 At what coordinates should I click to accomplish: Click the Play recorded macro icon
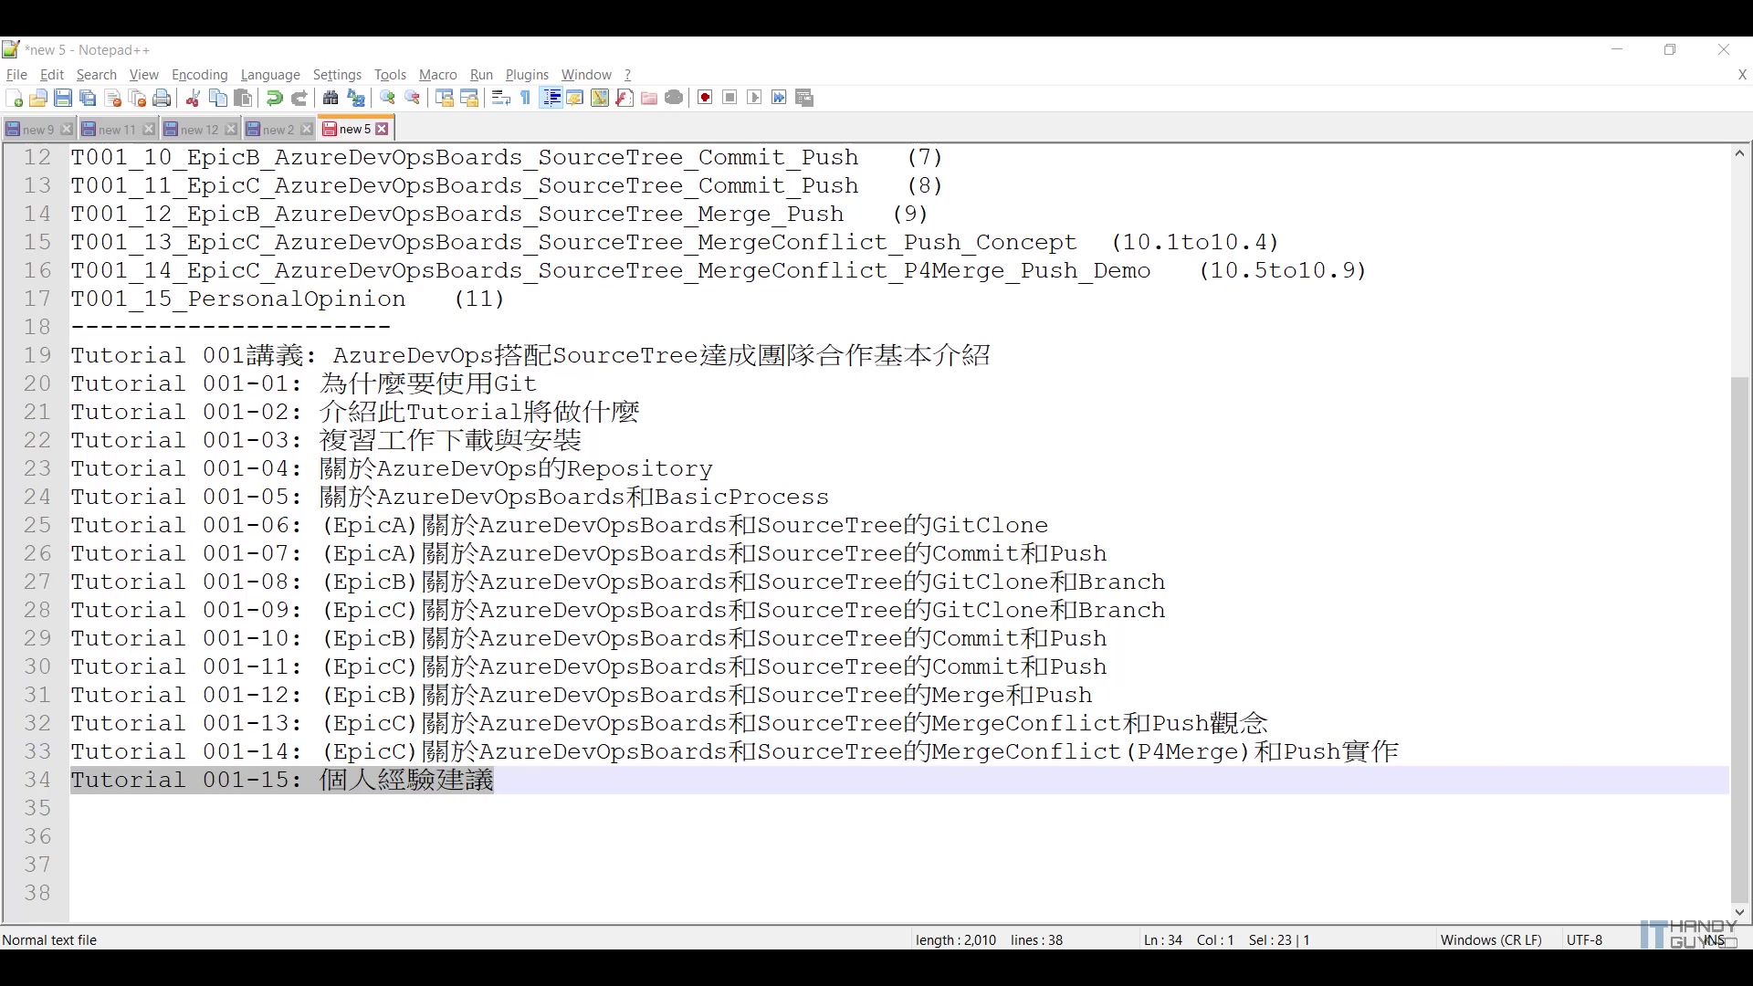pyautogui.click(x=754, y=99)
